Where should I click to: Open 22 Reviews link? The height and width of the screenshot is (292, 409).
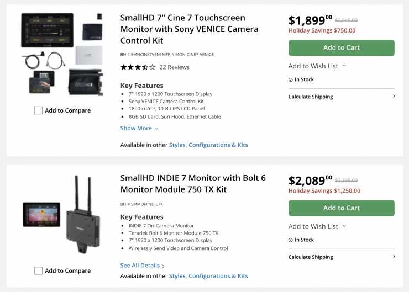pos(174,67)
